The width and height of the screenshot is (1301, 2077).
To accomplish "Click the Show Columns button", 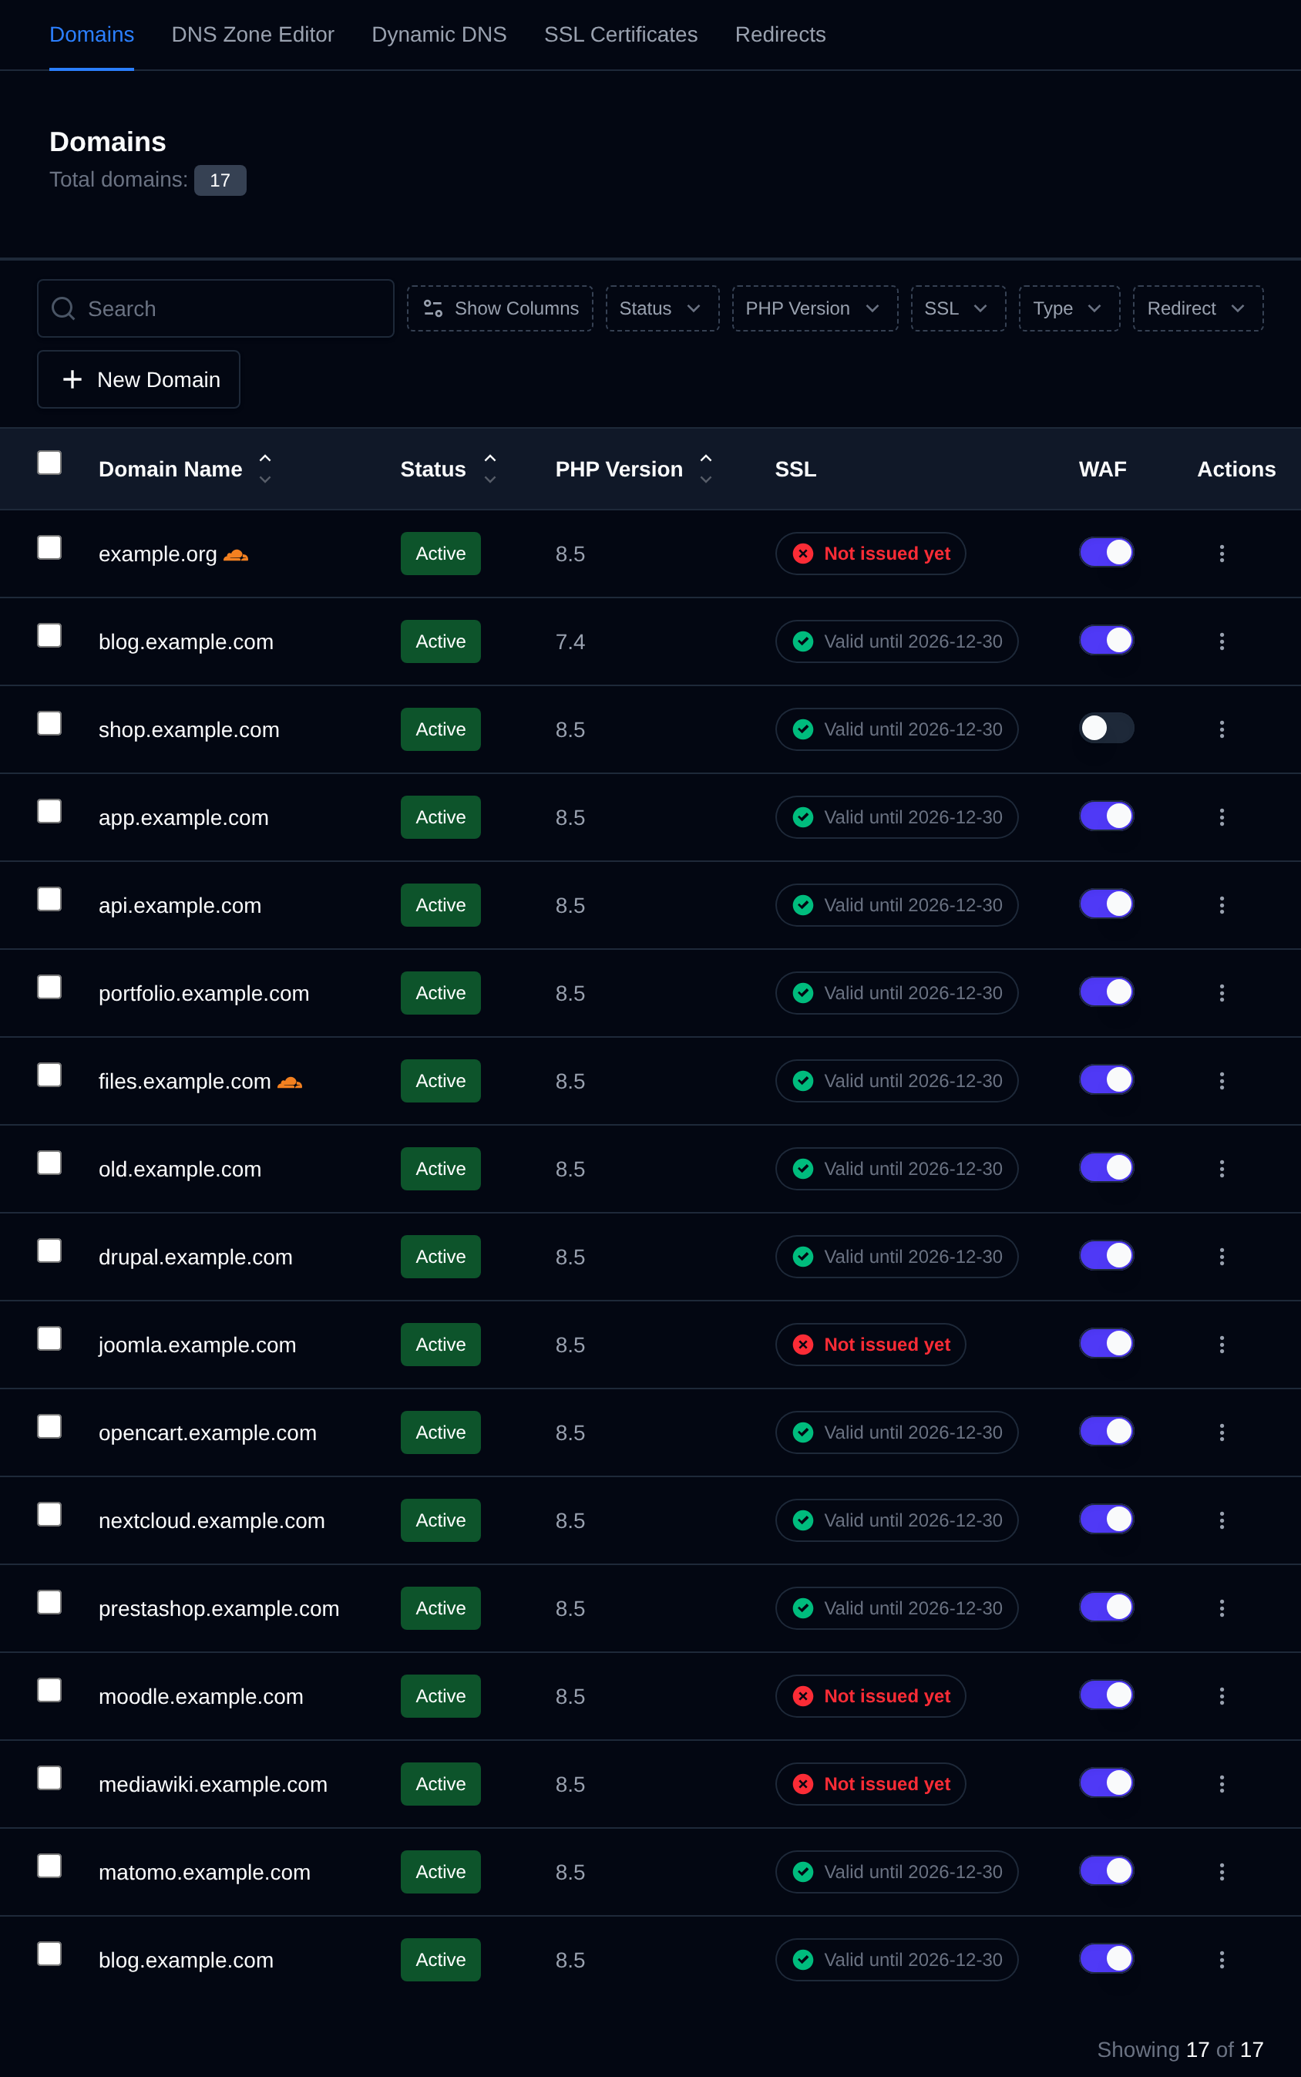I will (500, 308).
